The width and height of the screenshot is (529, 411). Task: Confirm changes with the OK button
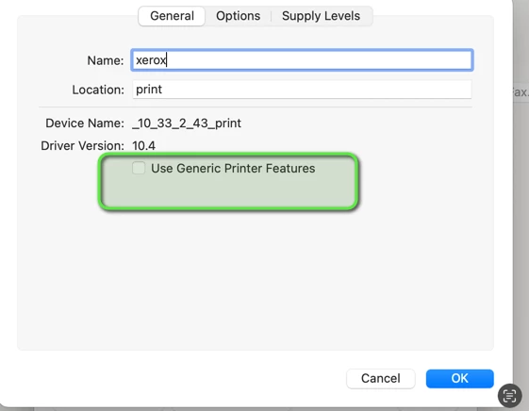(x=460, y=378)
